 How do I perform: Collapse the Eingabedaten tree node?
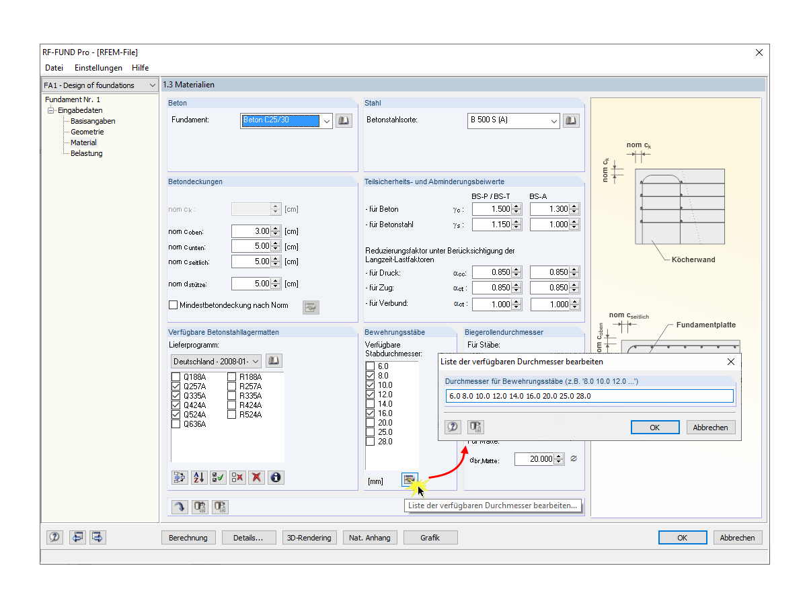tap(50, 110)
